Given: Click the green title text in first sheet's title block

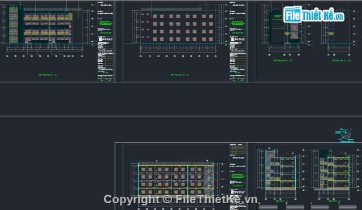Looking at the screenshot, I should [106, 23].
